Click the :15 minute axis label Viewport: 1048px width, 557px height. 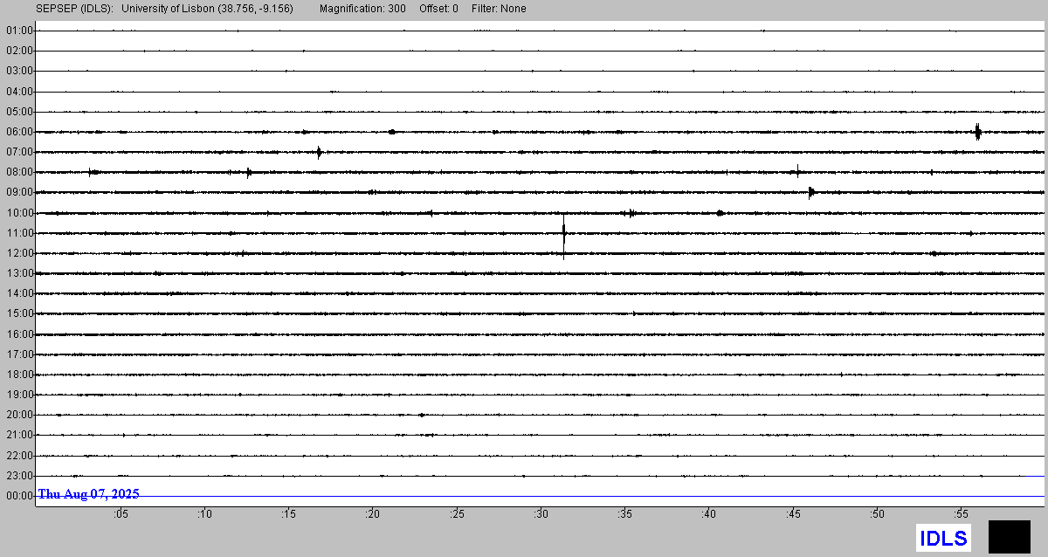(x=288, y=515)
